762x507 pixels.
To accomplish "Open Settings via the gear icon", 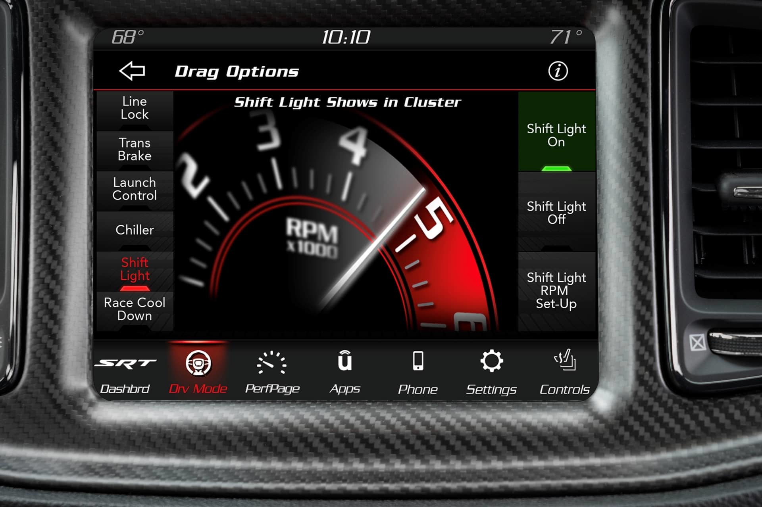I will 491,361.
